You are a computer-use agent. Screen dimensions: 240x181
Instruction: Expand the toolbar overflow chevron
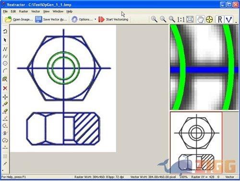pos(236,22)
